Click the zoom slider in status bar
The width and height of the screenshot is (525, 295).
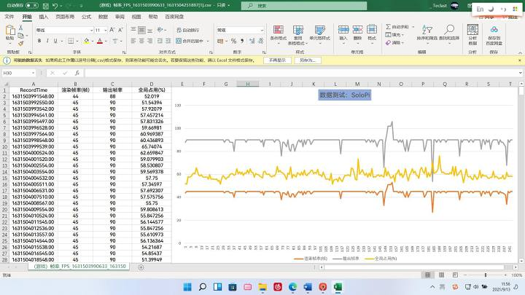pyautogui.click(x=485, y=275)
